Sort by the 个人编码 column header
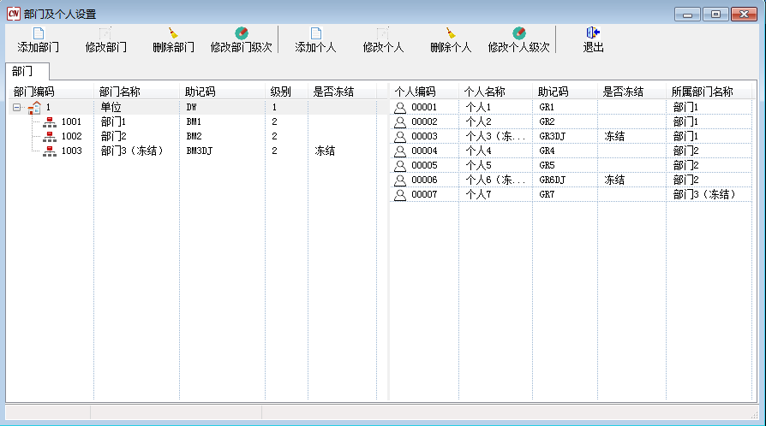The height and width of the screenshot is (426, 766). (416, 92)
